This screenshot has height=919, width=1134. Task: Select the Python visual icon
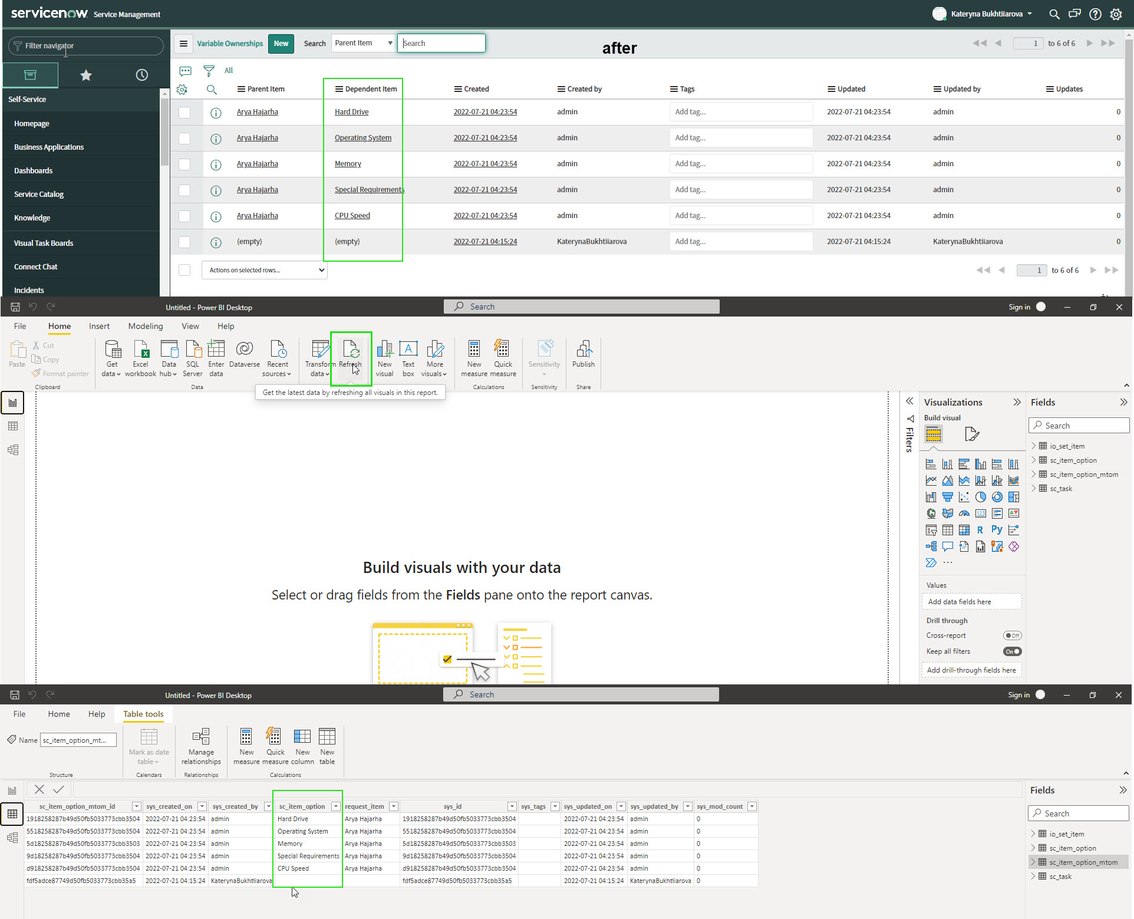click(x=997, y=530)
